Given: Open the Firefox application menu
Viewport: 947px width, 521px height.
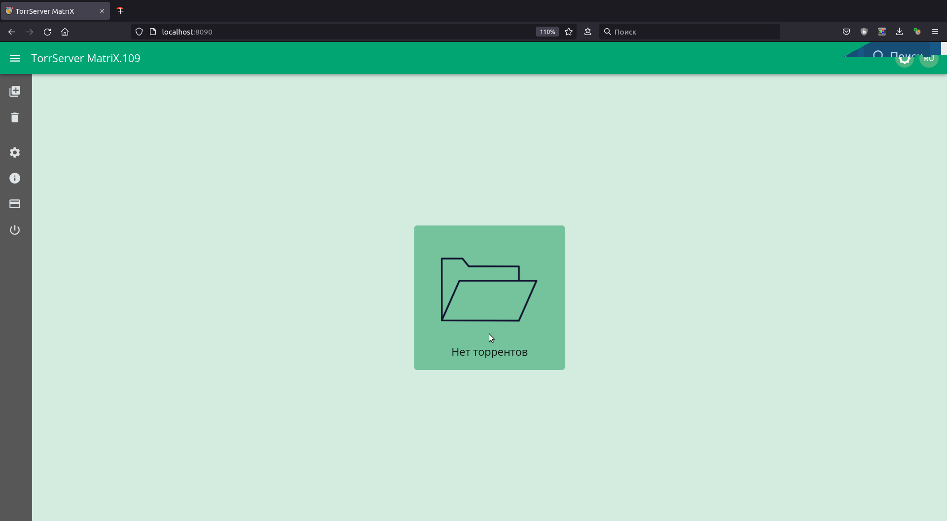Looking at the screenshot, I should point(935,32).
